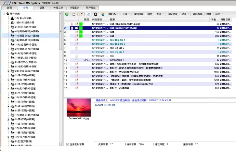Click the trash delete icon in toolbar
Viewport: 236px width, 151px height.
pyautogui.click(x=95, y=14)
